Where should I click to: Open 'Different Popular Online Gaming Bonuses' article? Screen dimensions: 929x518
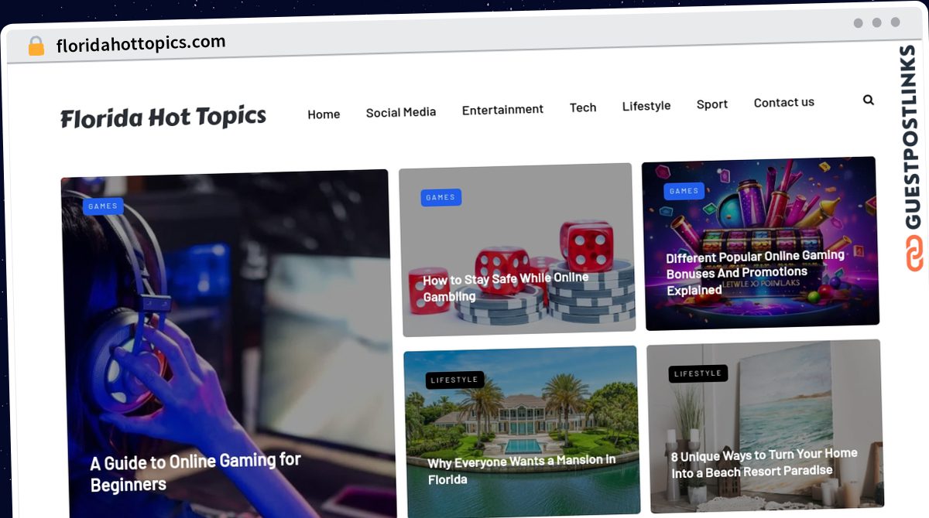pos(755,272)
